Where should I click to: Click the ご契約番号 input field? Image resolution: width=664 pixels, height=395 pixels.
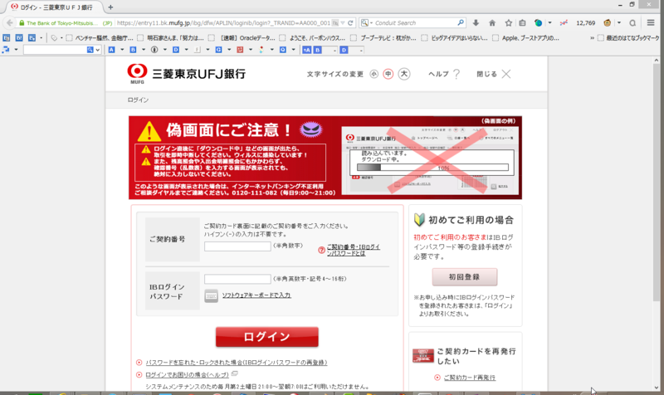point(237,246)
